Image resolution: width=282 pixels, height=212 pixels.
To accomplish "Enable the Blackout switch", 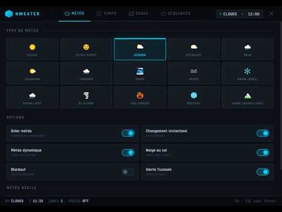I will tap(128, 172).
